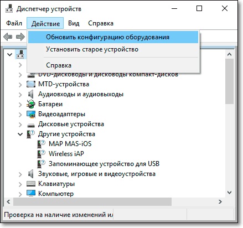
Task: Click the MAP MAS-iOS unknown device icon
Action: click(41, 144)
